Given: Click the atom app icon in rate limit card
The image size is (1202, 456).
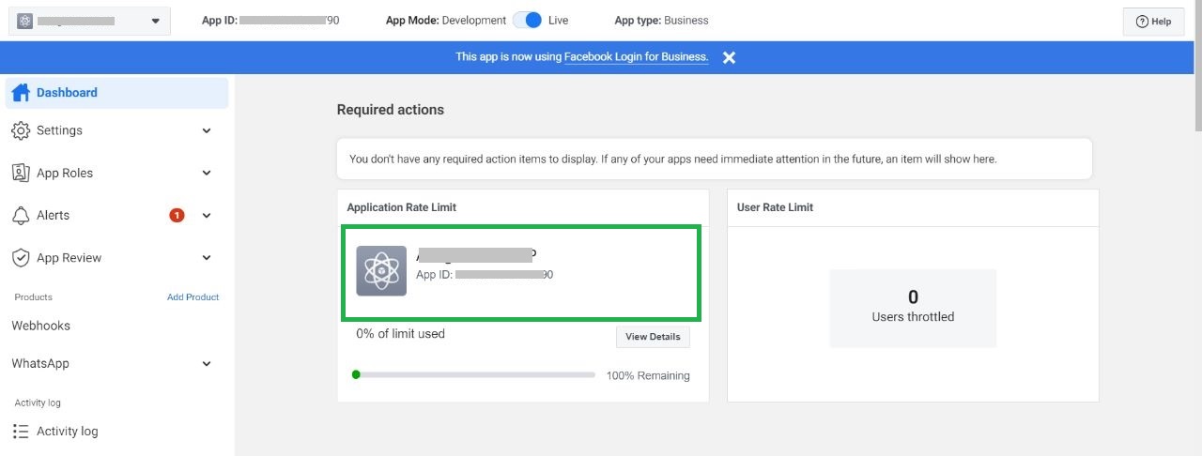Looking at the screenshot, I should (x=381, y=271).
